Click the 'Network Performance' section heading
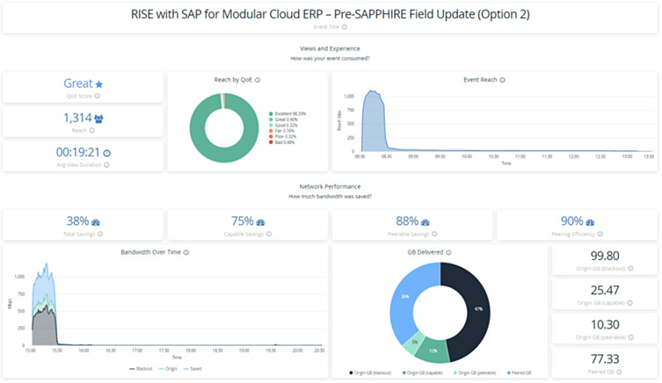The image size is (662, 383). [331, 187]
